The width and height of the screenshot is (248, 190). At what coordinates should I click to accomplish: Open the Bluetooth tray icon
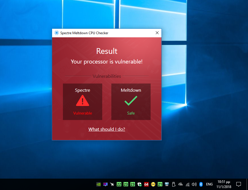(x=201, y=184)
